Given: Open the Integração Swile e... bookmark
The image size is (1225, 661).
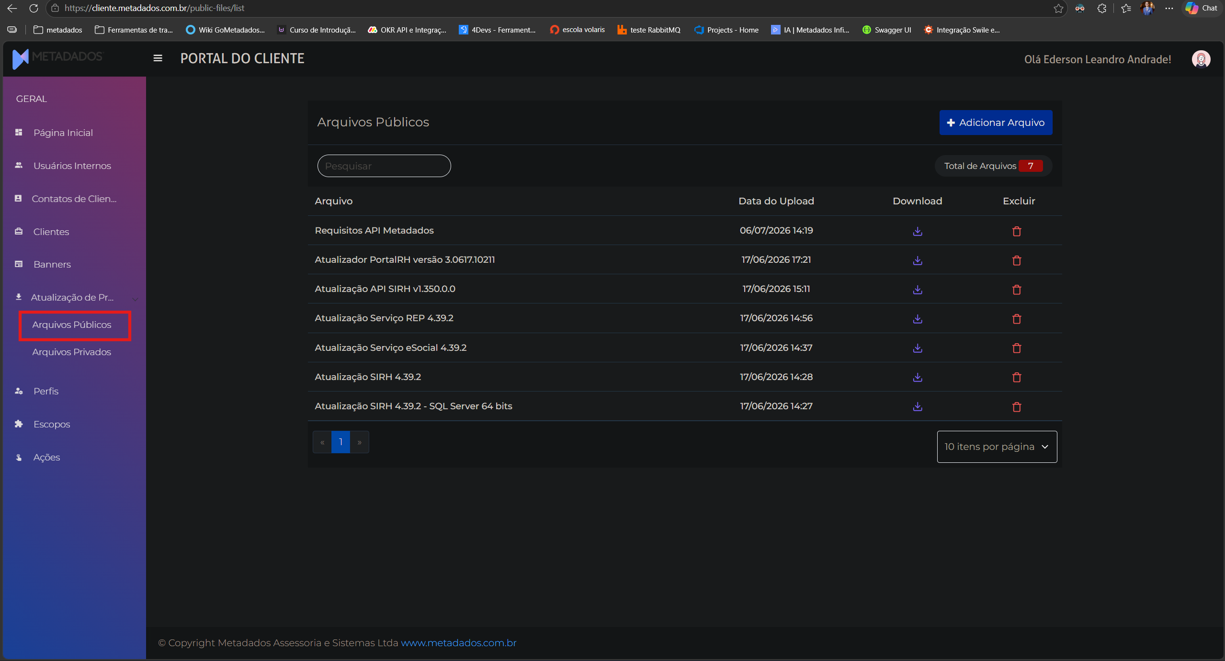Looking at the screenshot, I should 962,30.
